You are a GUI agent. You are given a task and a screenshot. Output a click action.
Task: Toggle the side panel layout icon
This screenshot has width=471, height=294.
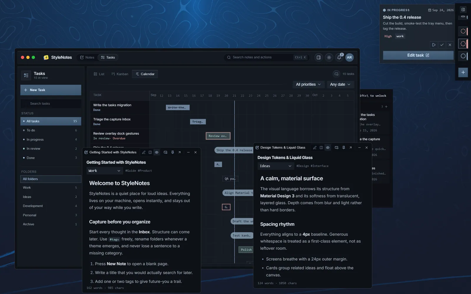319,57
